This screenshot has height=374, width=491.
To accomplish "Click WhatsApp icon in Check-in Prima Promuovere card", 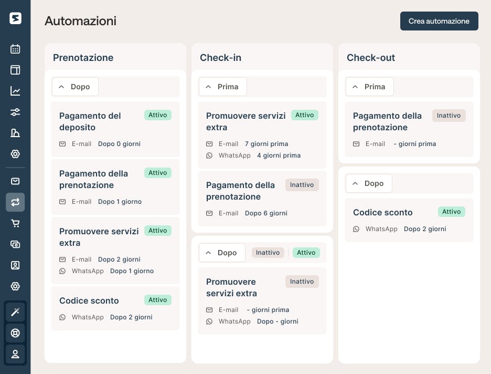I will click(x=209, y=155).
